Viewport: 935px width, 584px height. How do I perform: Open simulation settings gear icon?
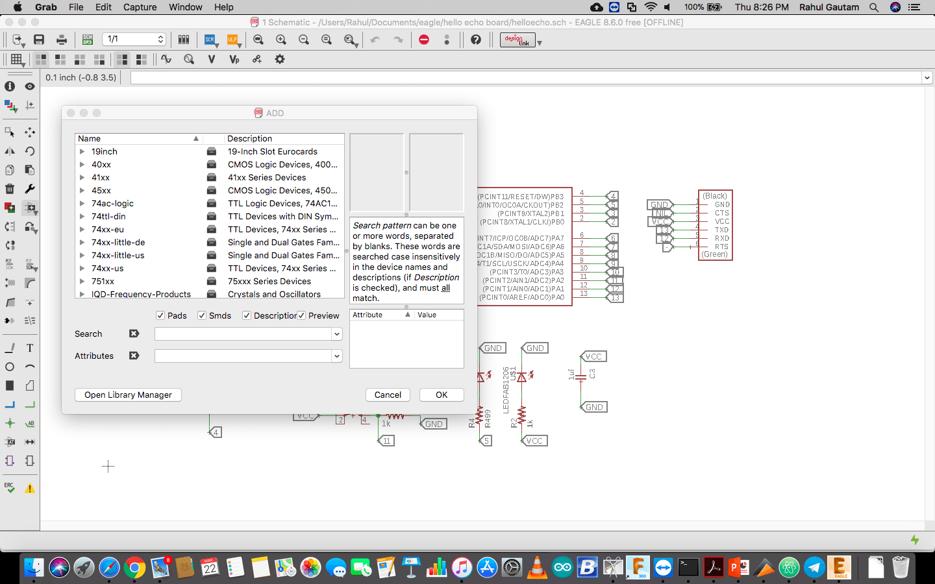point(280,59)
